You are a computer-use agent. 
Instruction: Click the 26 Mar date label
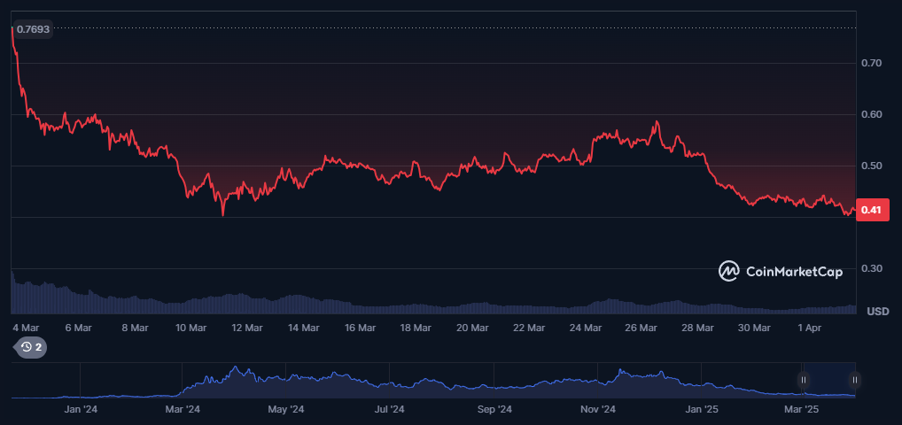pos(641,328)
